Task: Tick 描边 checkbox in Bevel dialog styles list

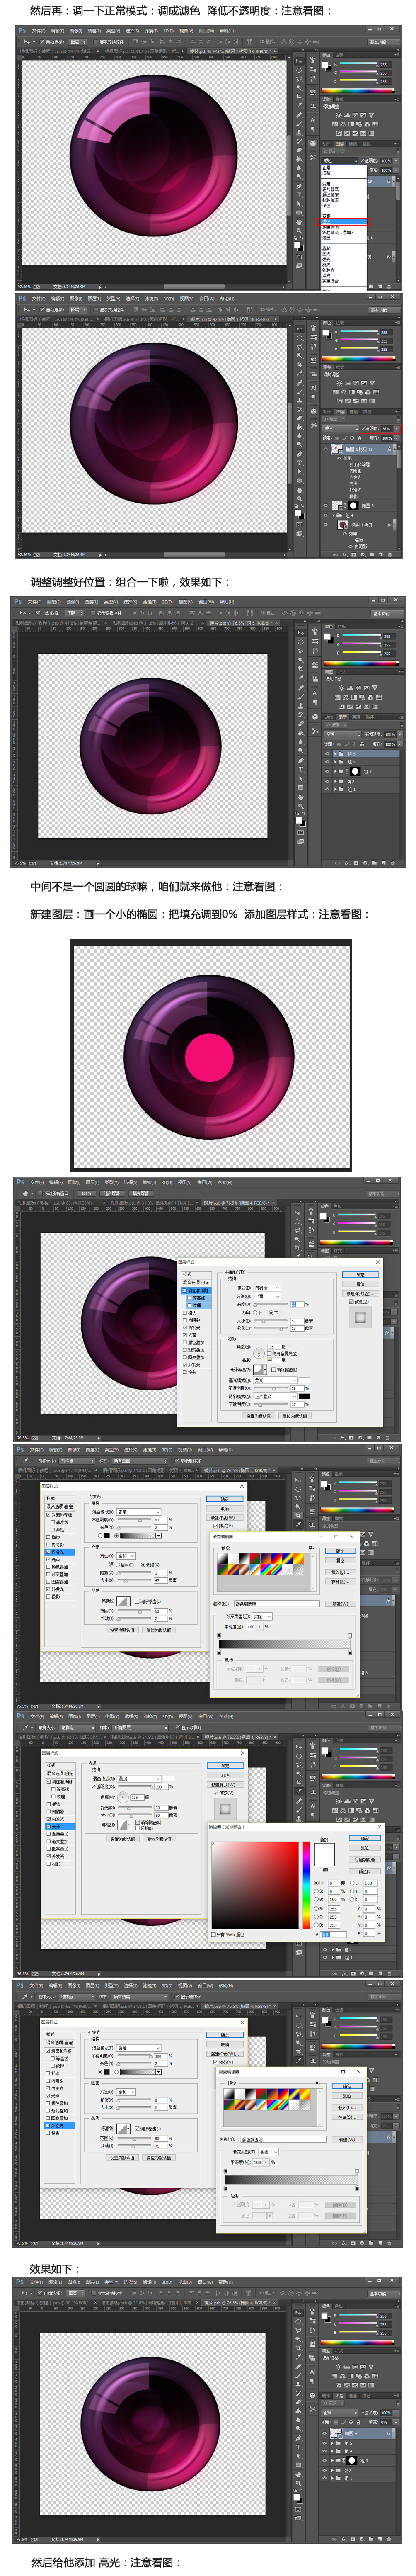Action: tap(184, 1312)
